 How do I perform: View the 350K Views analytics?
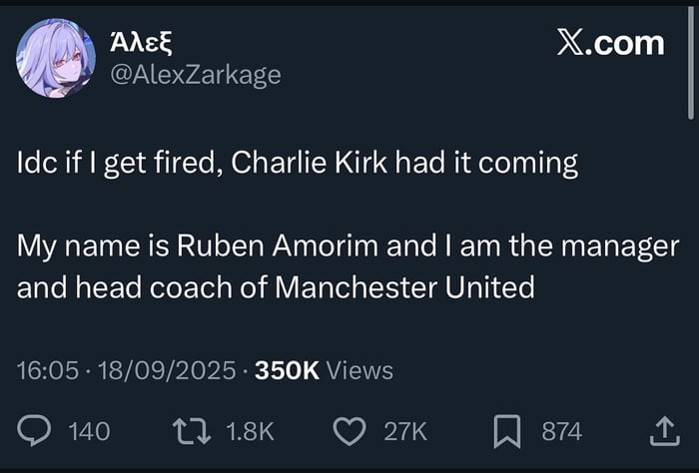tap(324, 370)
